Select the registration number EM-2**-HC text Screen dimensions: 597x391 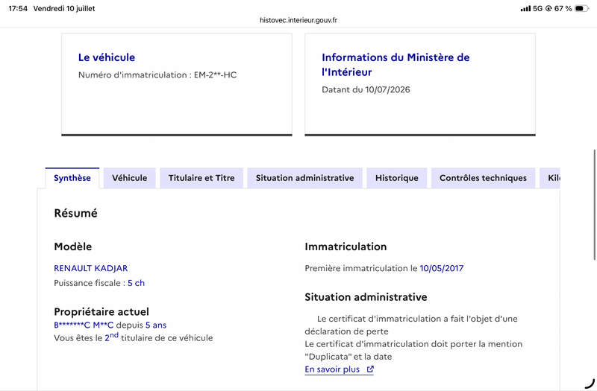(x=215, y=75)
